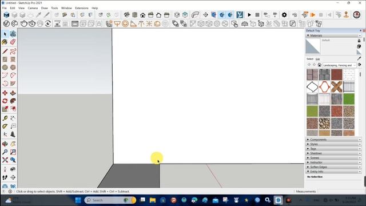This screenshot has width=366, height=206.
Task: Choose the Paint Bucket tool
Action: pyautogui.click(x=5, y=42)
